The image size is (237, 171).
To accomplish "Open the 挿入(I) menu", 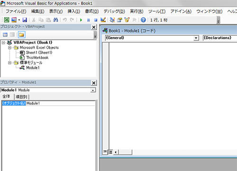I will [x=74, y=11].
